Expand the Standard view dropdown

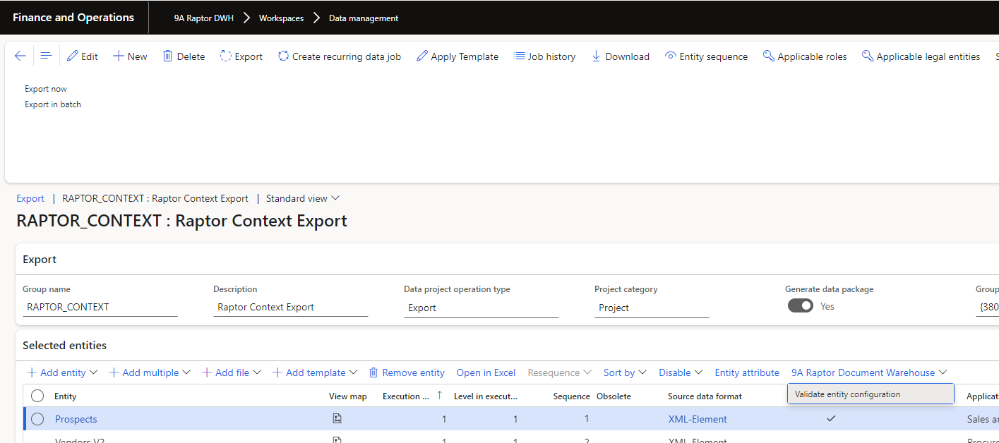point(302,198)
